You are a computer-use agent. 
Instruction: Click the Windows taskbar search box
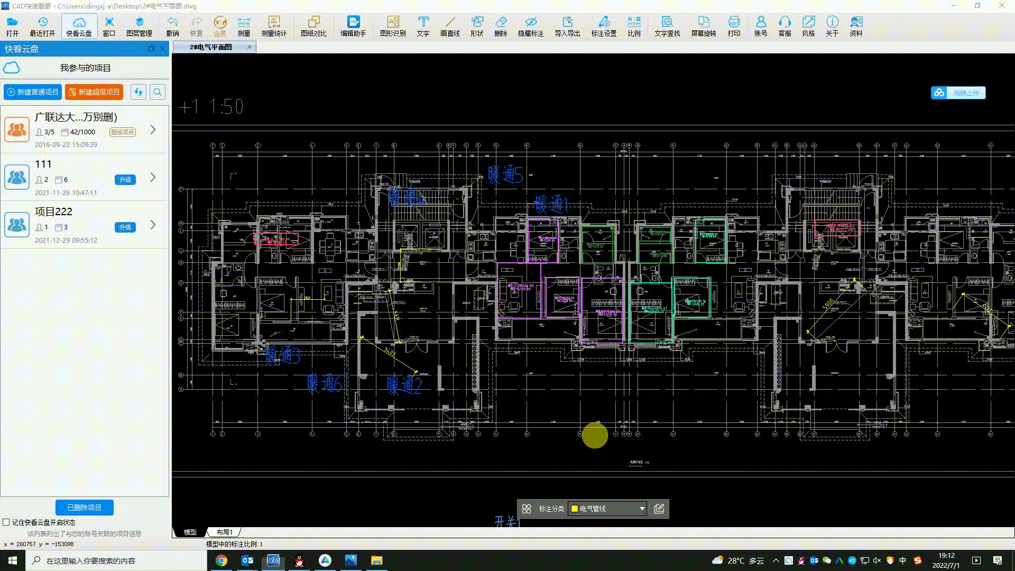pos(116,560)
